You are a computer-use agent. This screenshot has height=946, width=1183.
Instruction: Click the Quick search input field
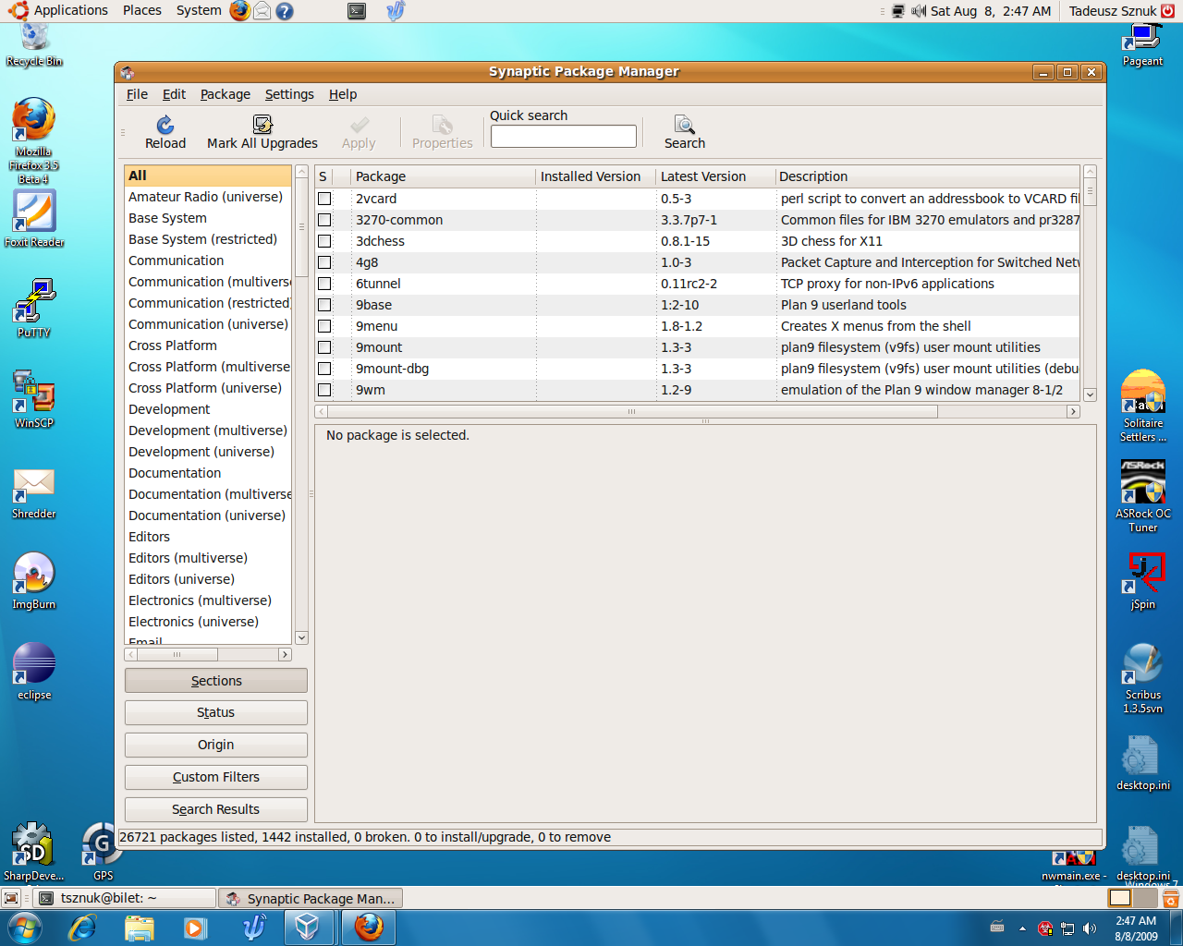(x=564, y=136)
